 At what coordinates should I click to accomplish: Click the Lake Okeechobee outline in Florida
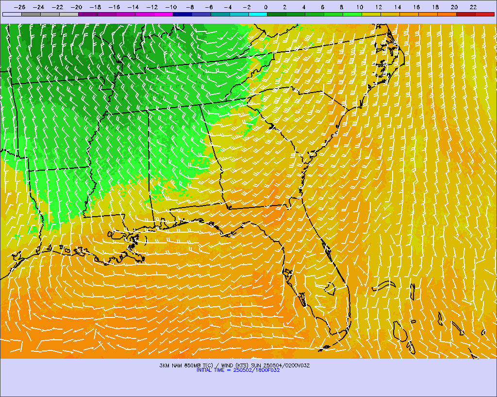click(330, 288)
